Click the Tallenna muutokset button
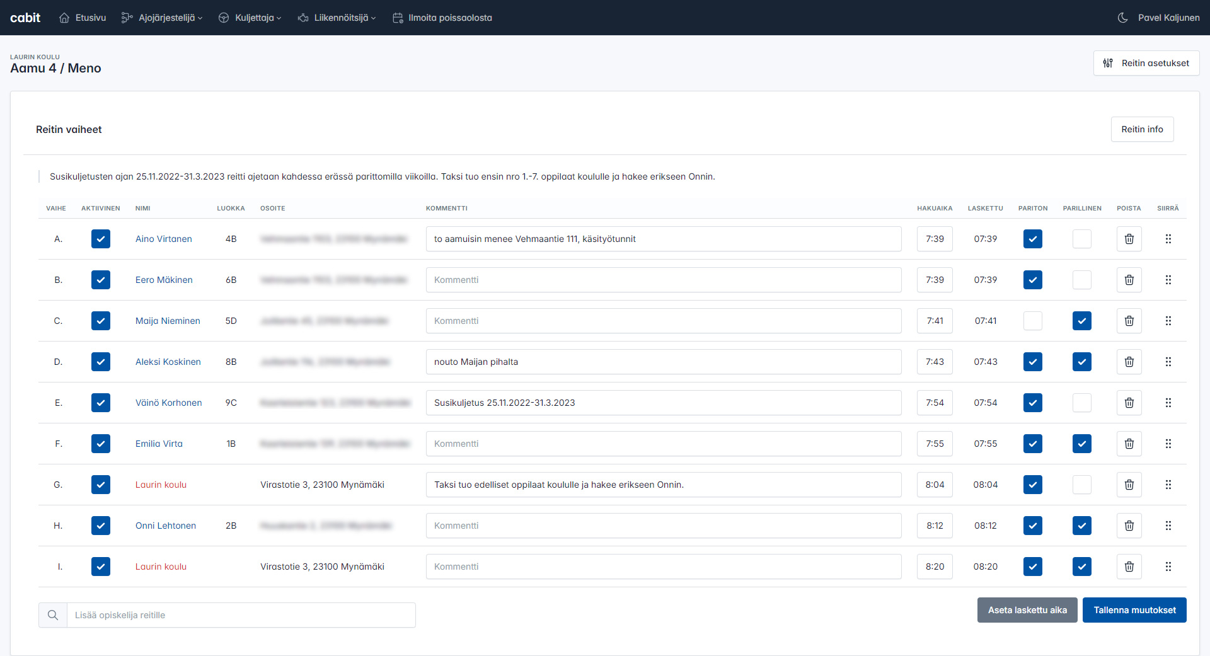Viewport: 1210px width, 656px height. pyautogui.click(x=1134, y=610)
